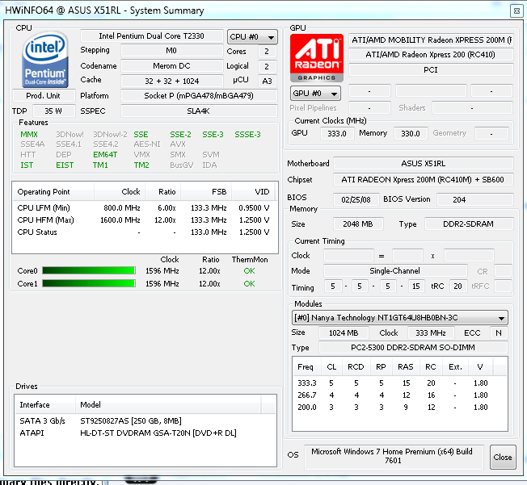Image resolution: width=527 pixels, height=485 pixels.
Task: Click the GPU clock 333.0 field
Action: [x=337, y=133]
